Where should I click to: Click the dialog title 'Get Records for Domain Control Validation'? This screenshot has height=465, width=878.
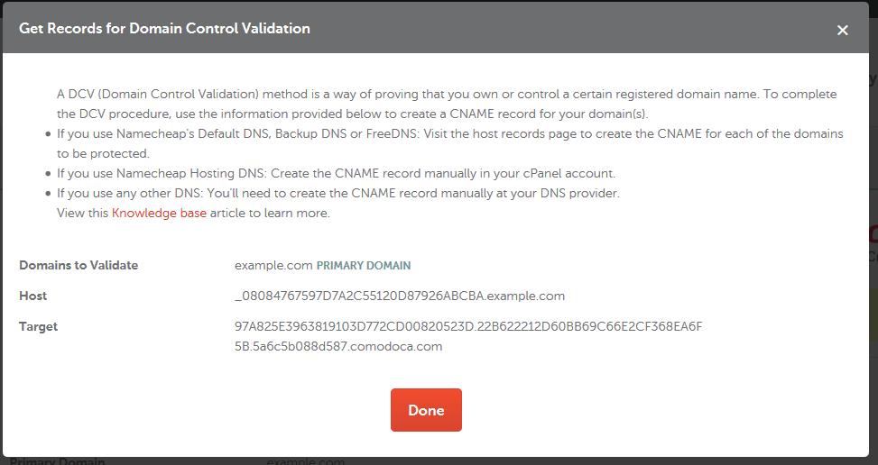click(164, 29)
